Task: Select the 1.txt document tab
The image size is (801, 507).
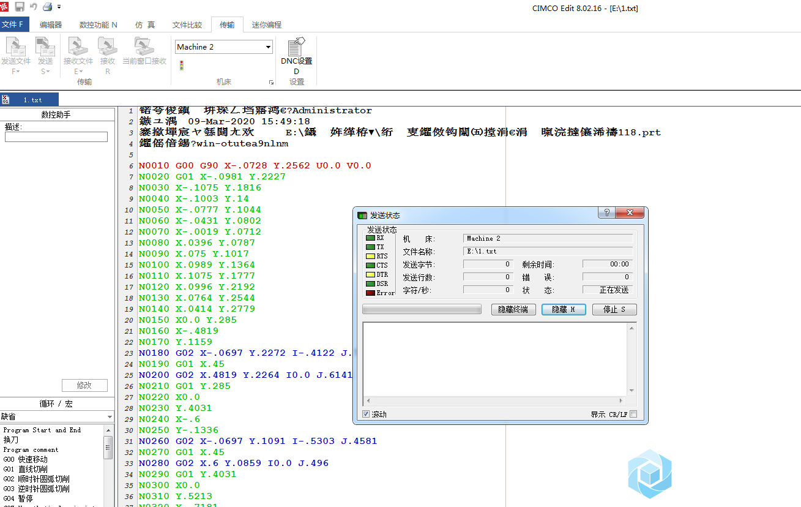Action: (x=29, y=99)
